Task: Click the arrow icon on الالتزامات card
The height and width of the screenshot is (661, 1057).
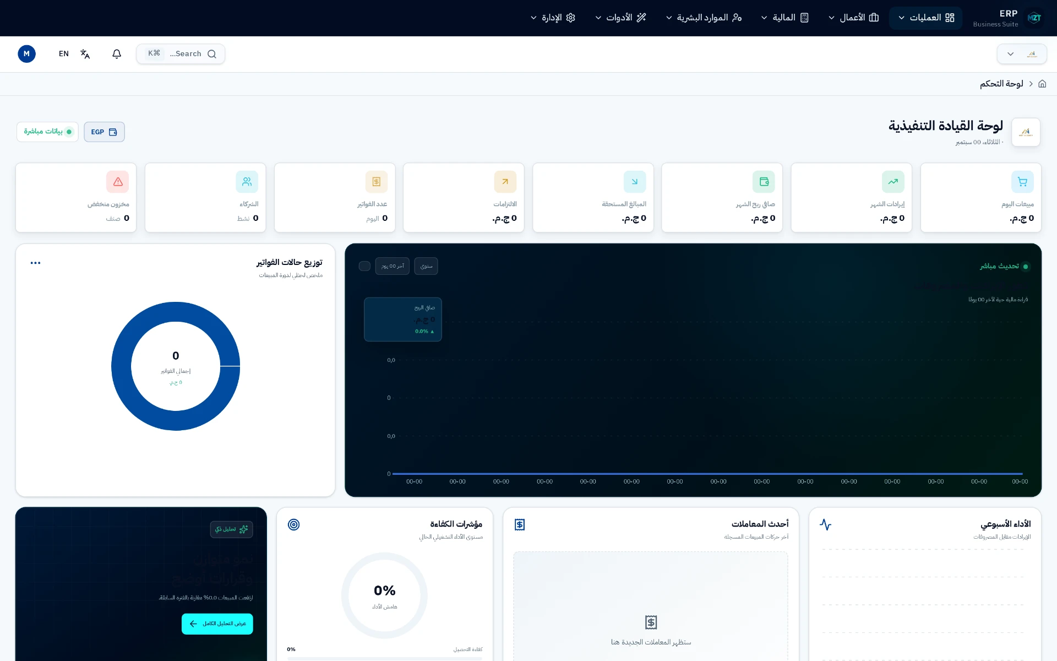Action: [x=505, y=182]
